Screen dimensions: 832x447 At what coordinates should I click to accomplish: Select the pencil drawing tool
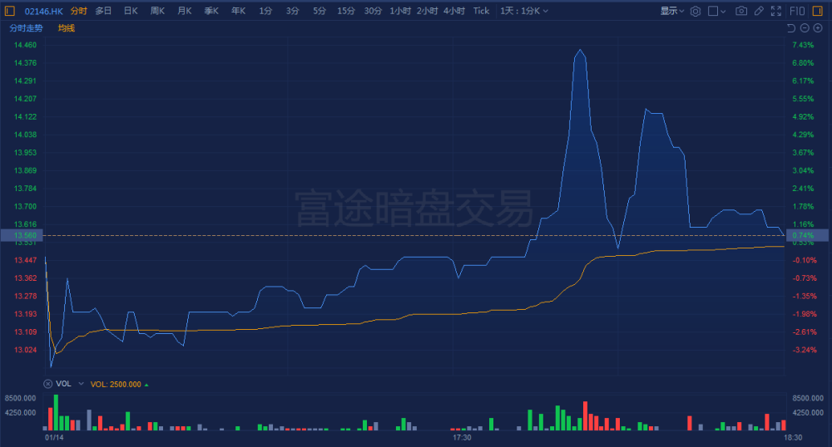(758, 11)
